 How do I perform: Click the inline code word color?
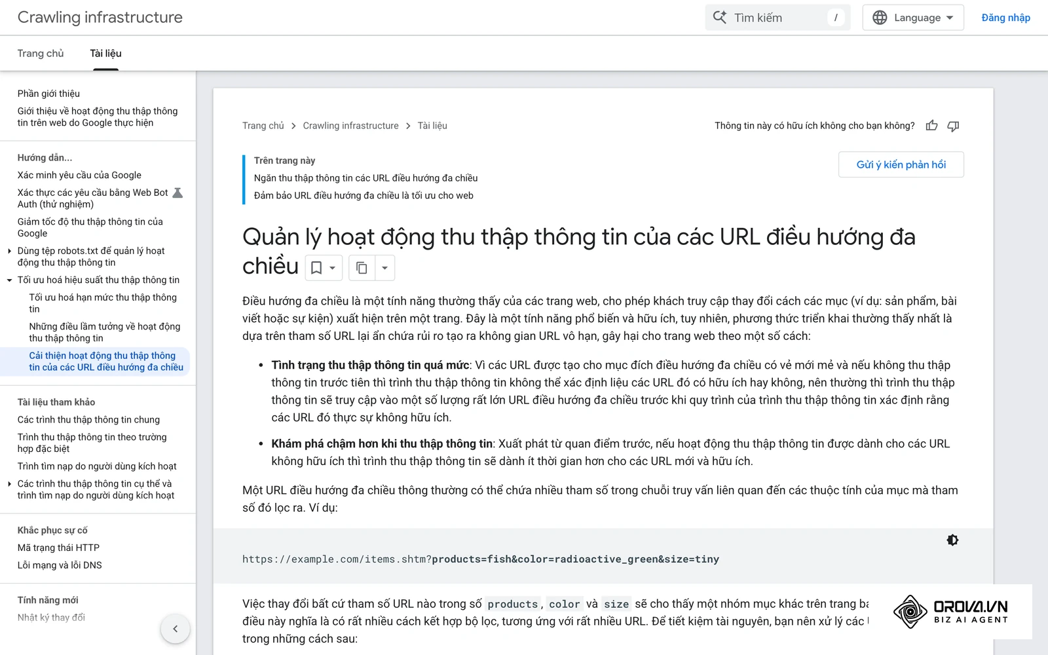565,604
